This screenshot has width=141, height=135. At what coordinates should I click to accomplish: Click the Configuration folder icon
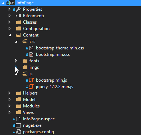pyautogui.click(x=18, y=29)
